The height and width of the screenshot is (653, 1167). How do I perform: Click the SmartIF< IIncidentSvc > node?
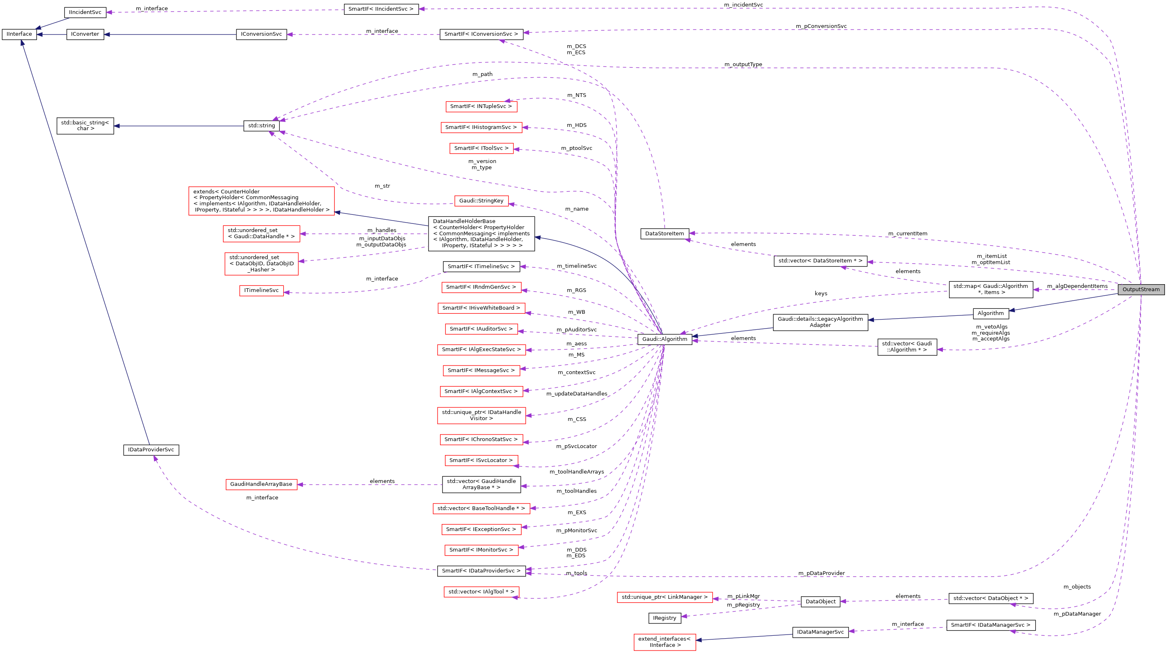pyautogui.click(x=381, y=9)
